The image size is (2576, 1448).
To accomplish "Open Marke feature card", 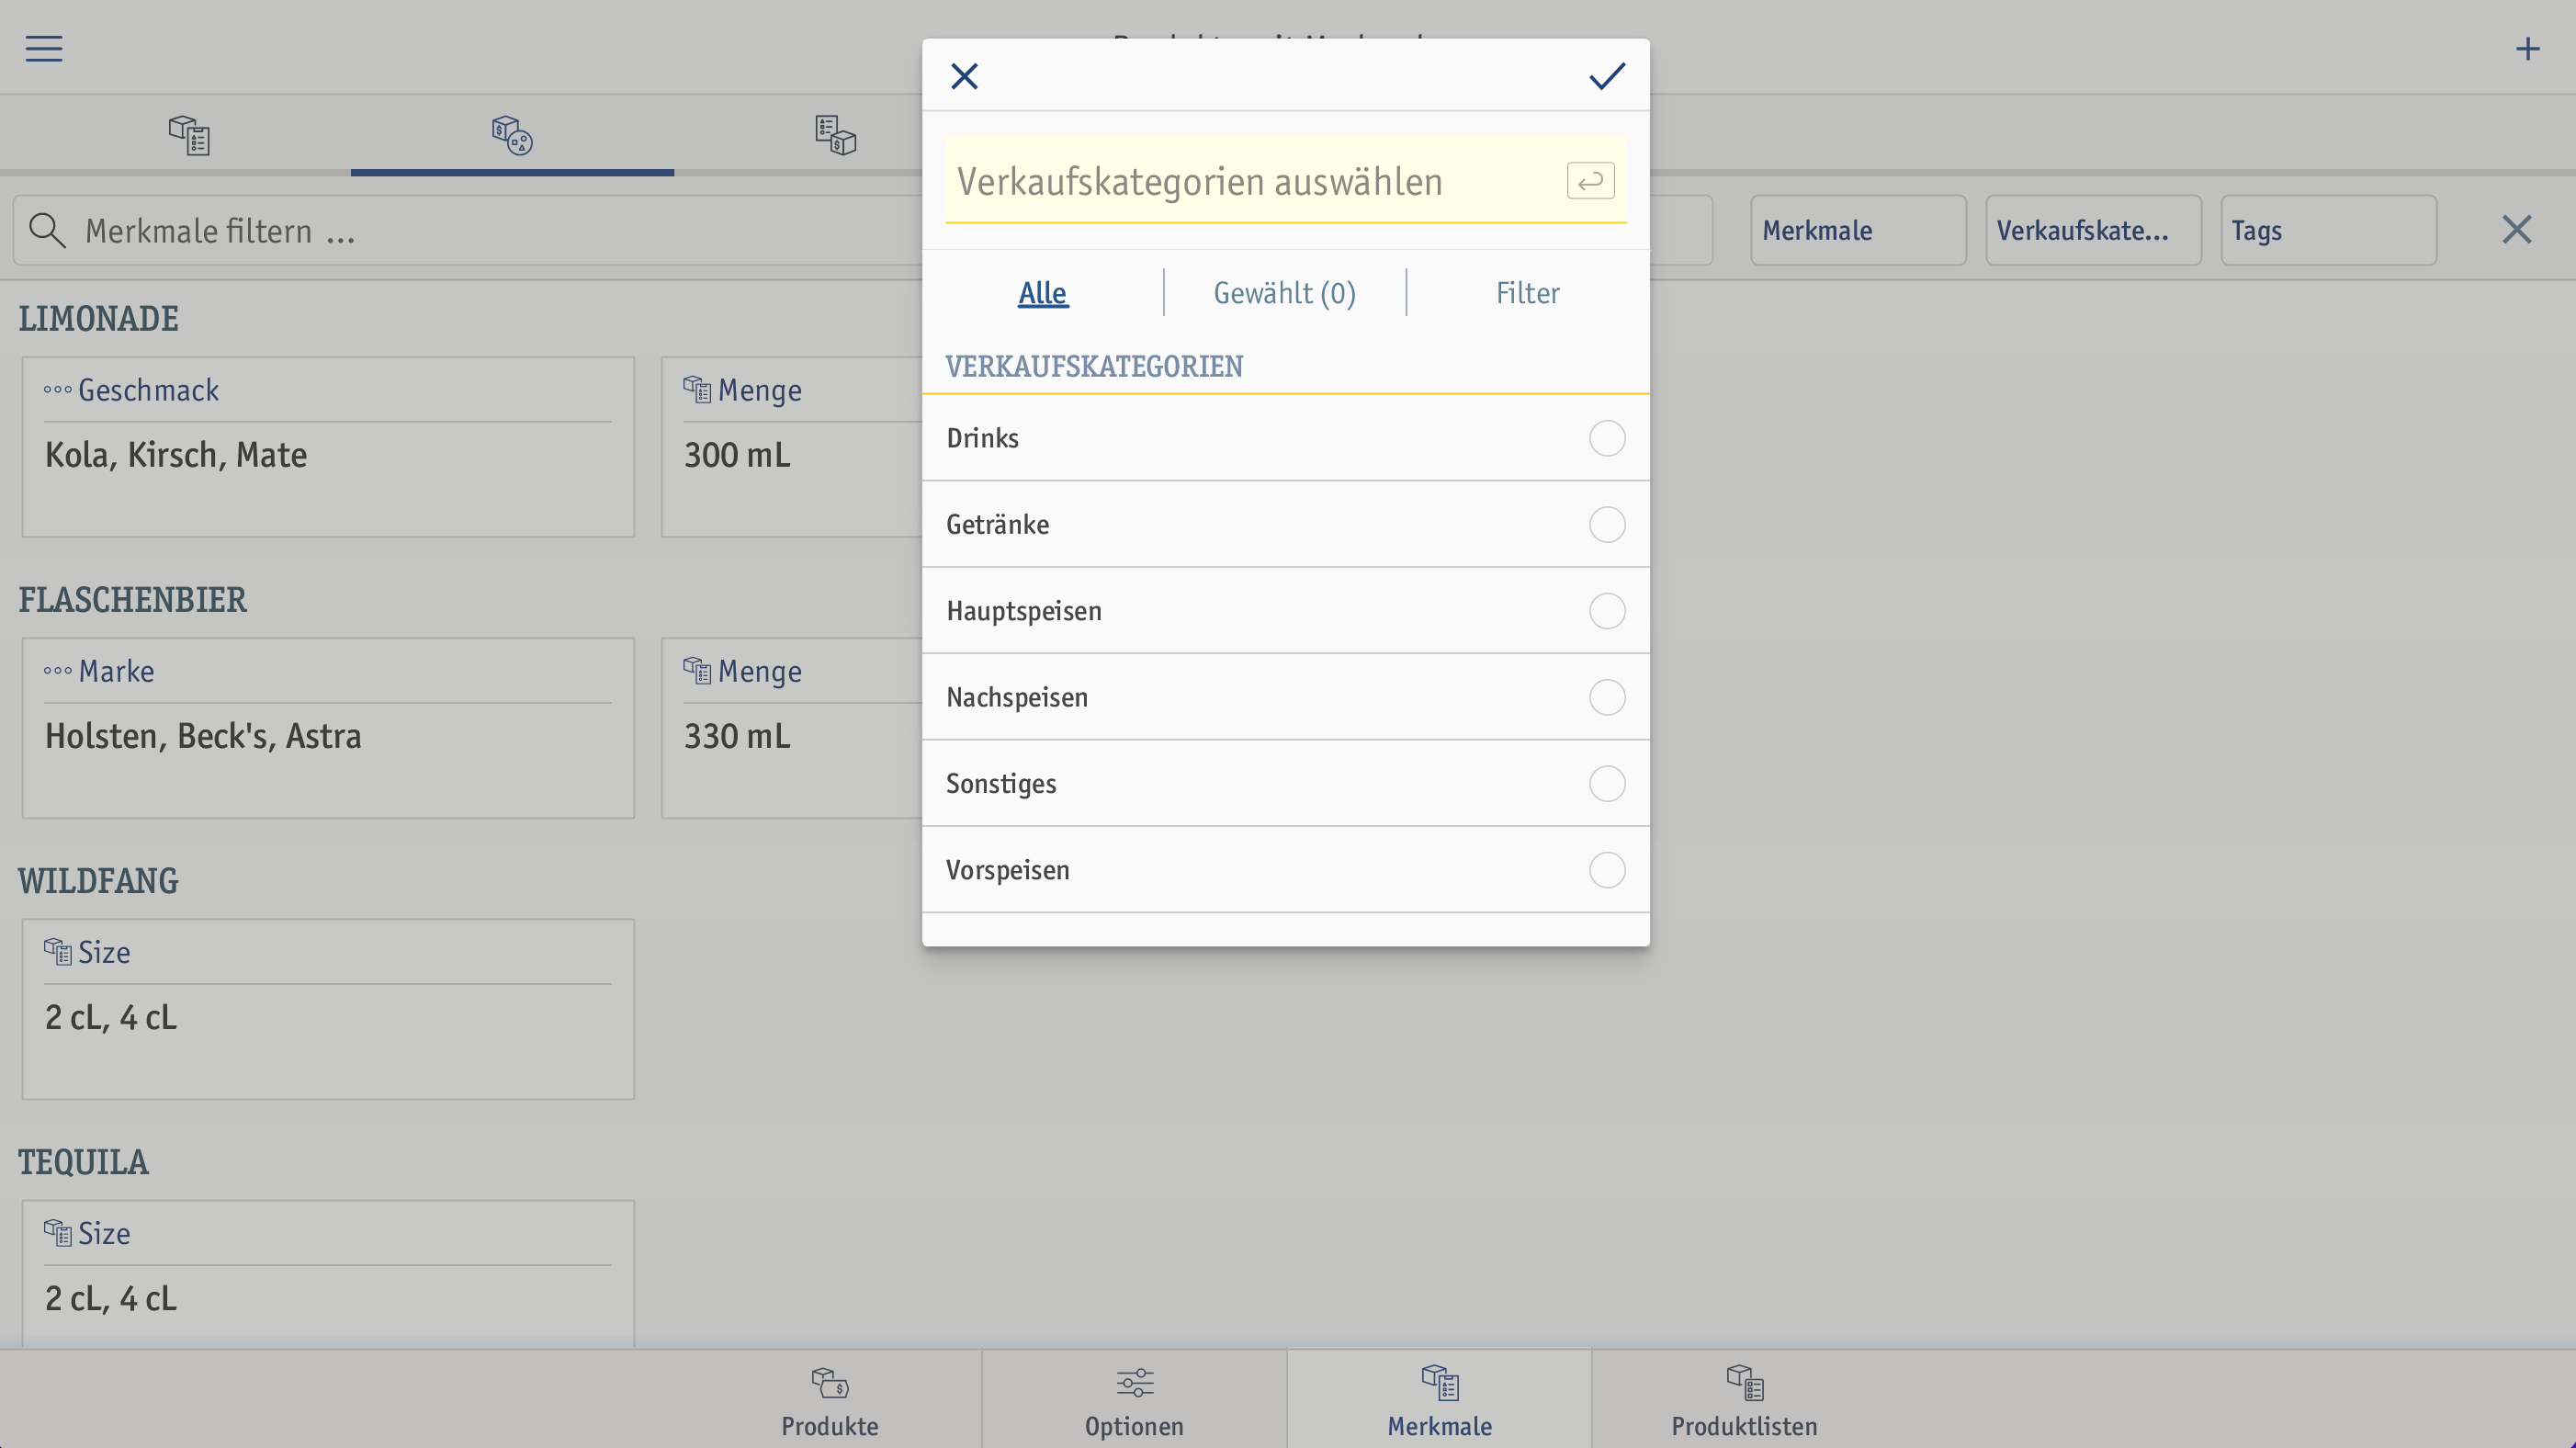I will pyautogui.click(x=328, y=728).
